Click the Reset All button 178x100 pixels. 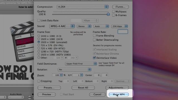[x=83, y=88]
